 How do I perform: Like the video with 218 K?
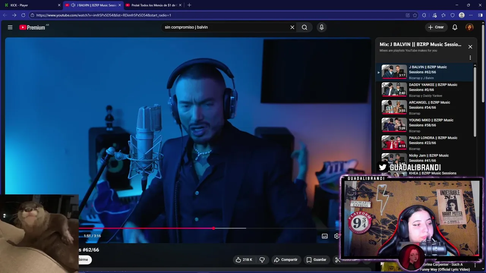243,260
